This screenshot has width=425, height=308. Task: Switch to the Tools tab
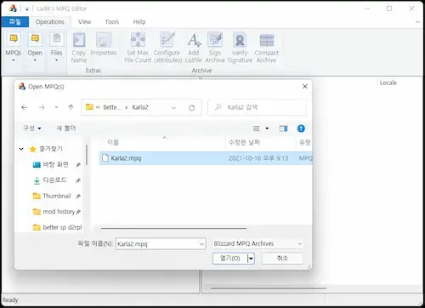click(x=112, y=22)
